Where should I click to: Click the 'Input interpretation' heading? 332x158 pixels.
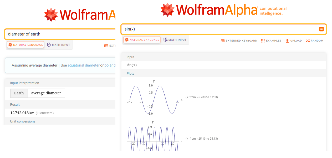[24, 83]
